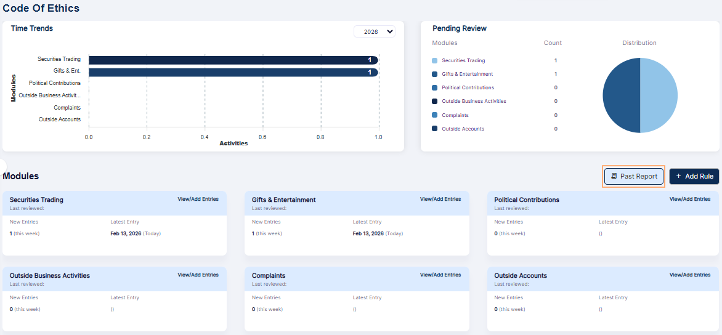
Task: Open View/Add Entries for Complaints module
Action: point(440,275)
